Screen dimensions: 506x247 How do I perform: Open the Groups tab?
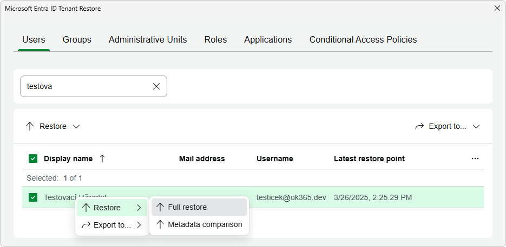[x=77, y=39]
